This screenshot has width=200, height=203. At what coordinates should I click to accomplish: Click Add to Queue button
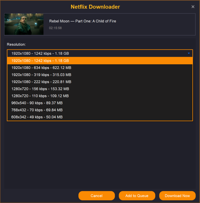pos(137,196)
